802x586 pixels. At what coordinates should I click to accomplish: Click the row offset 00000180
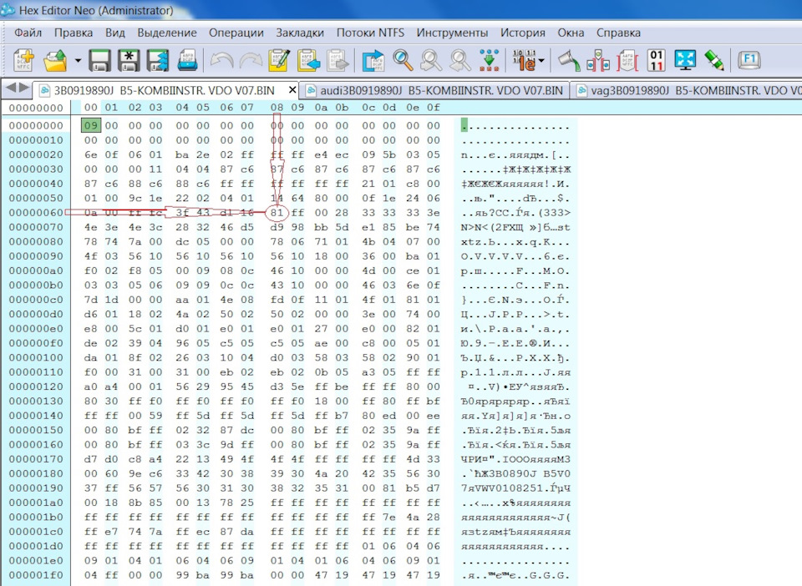point(36,473)
